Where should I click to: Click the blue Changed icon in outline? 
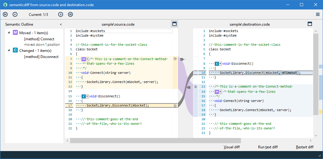15,50
